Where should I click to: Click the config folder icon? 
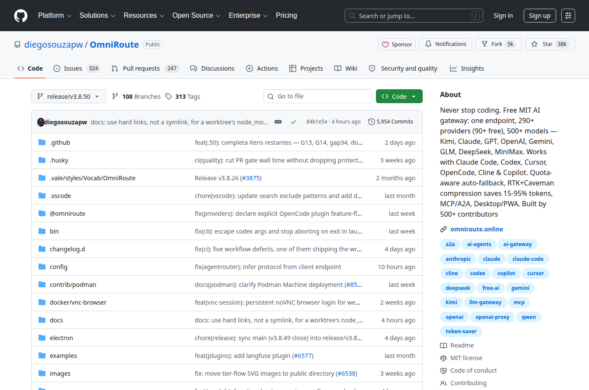coord(42,266)
